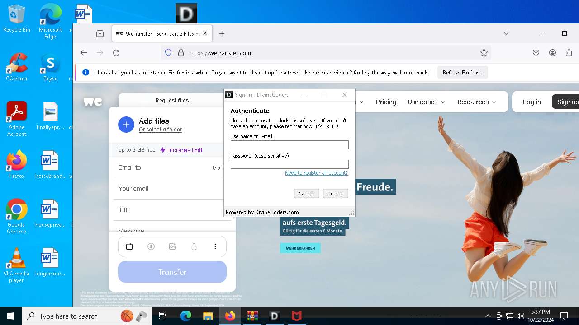Open Skype desktop shortcut
The height and width of the screenshot is (325, 579).
[50, 67]
